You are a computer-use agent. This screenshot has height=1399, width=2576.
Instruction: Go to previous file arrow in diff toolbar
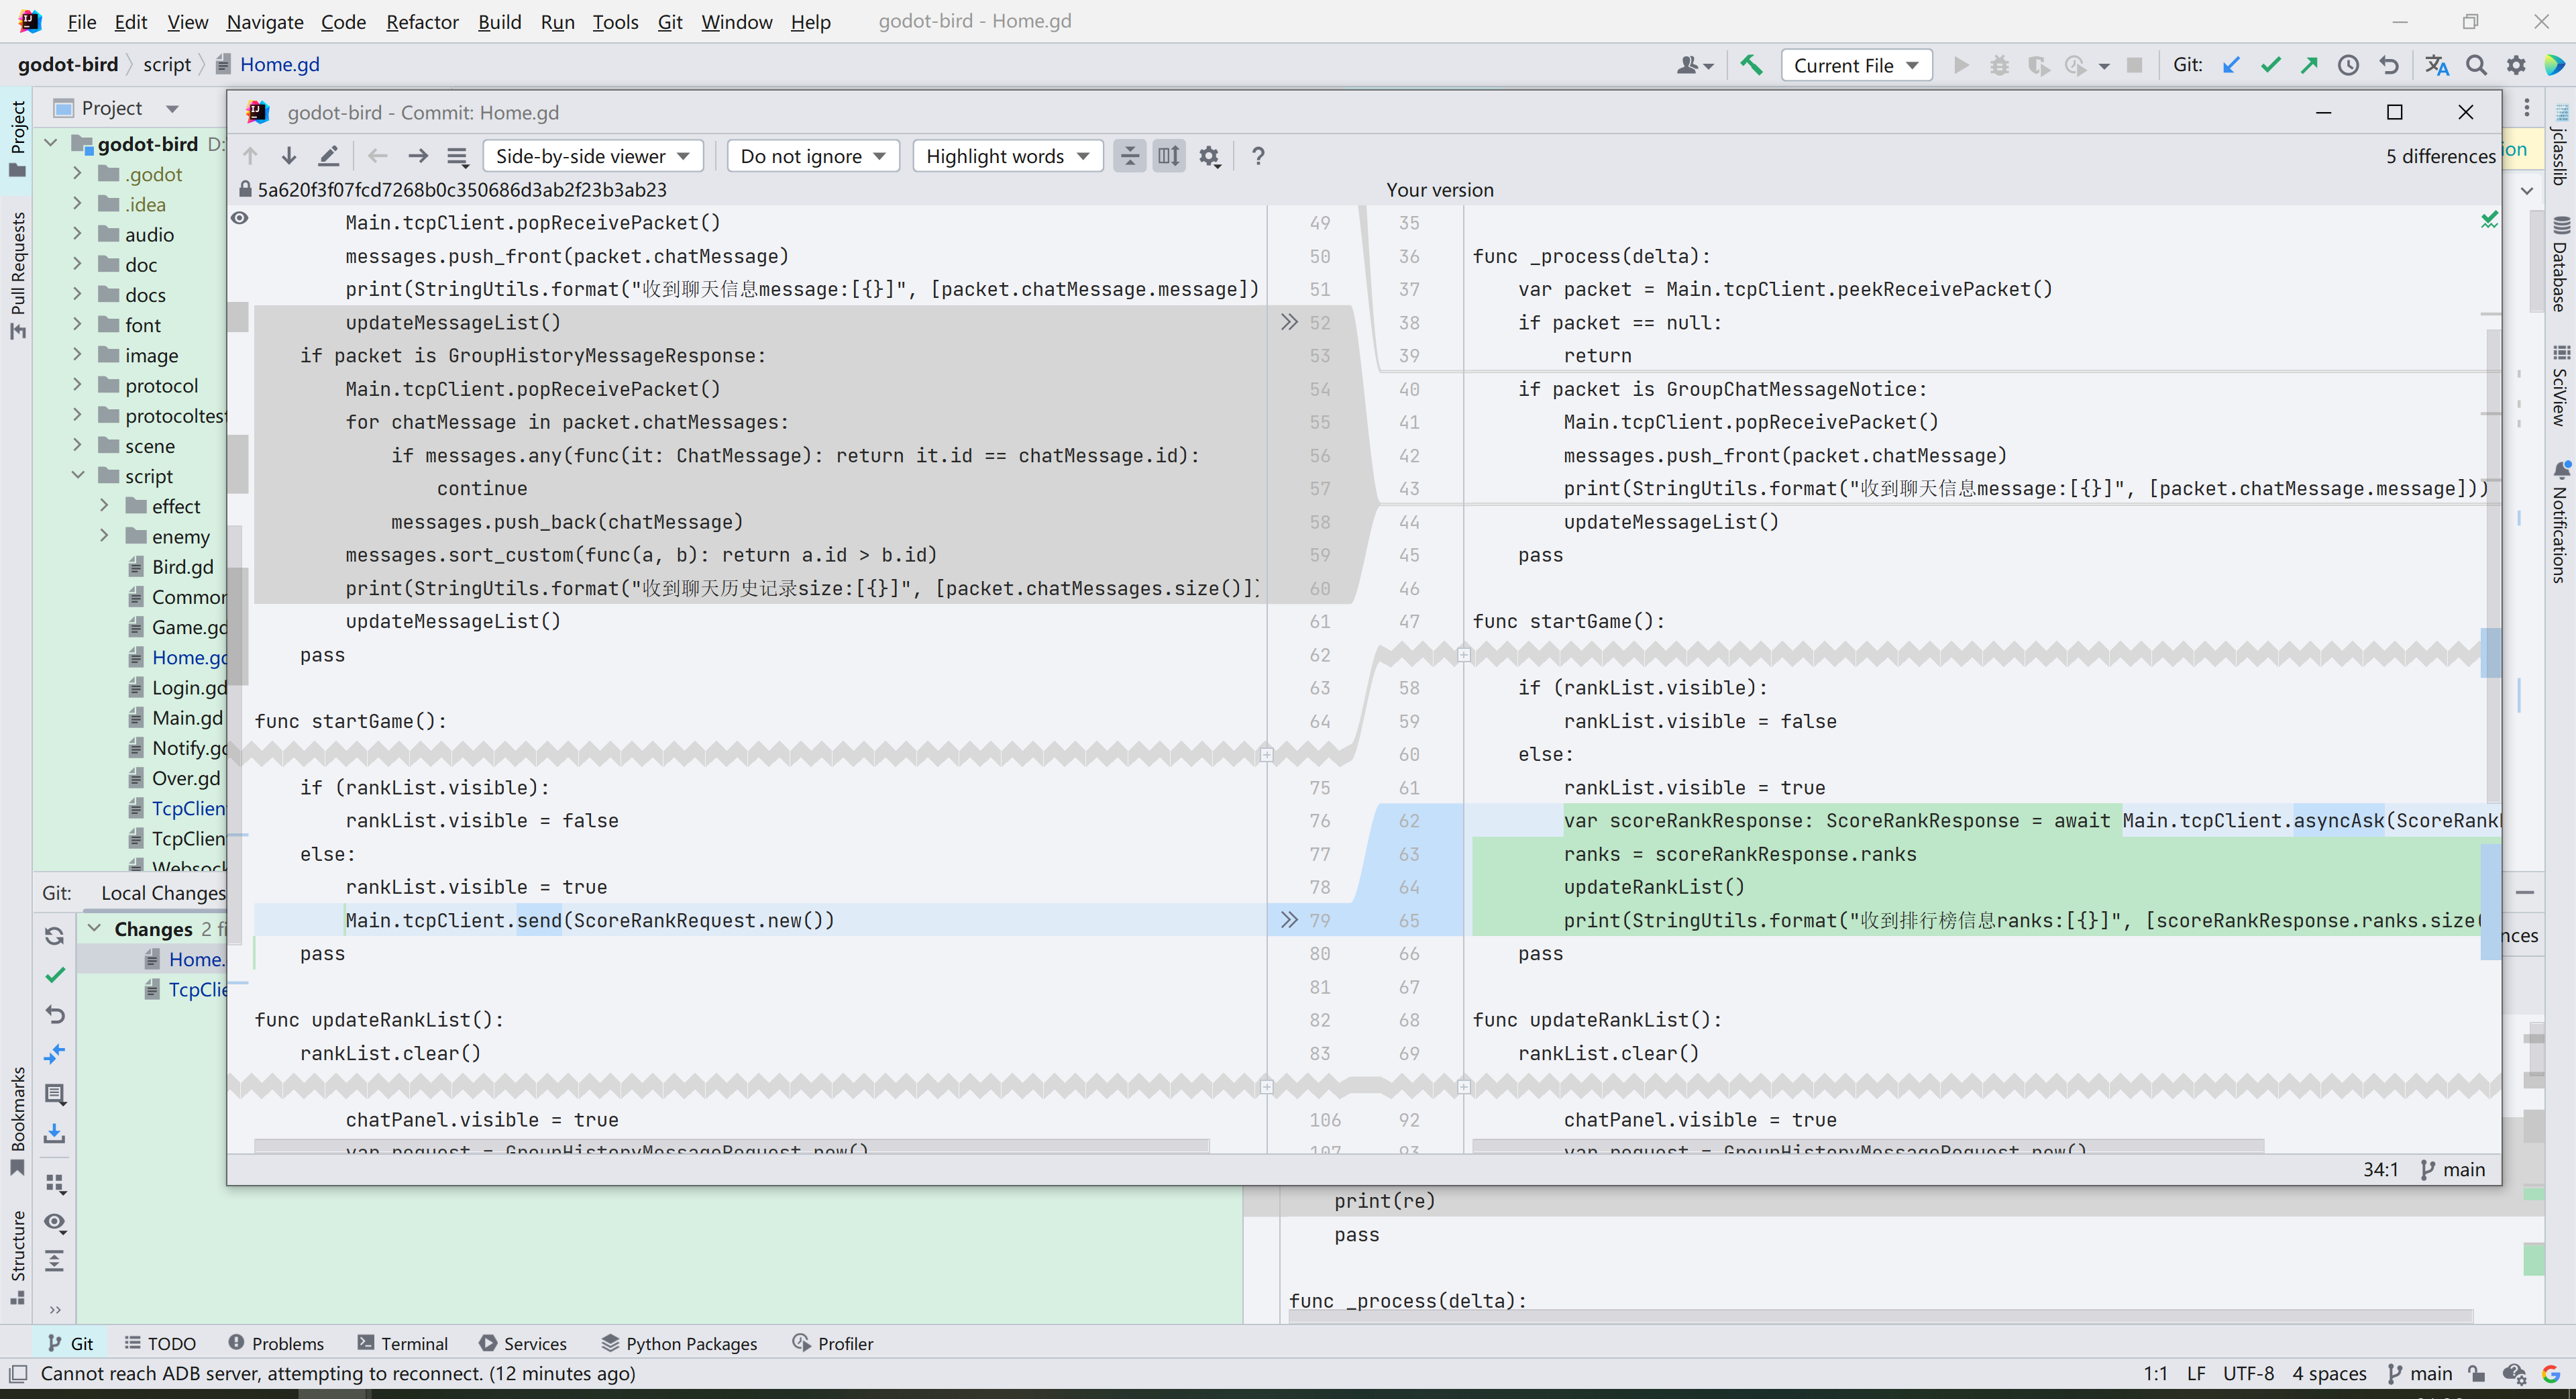point(377,156)
